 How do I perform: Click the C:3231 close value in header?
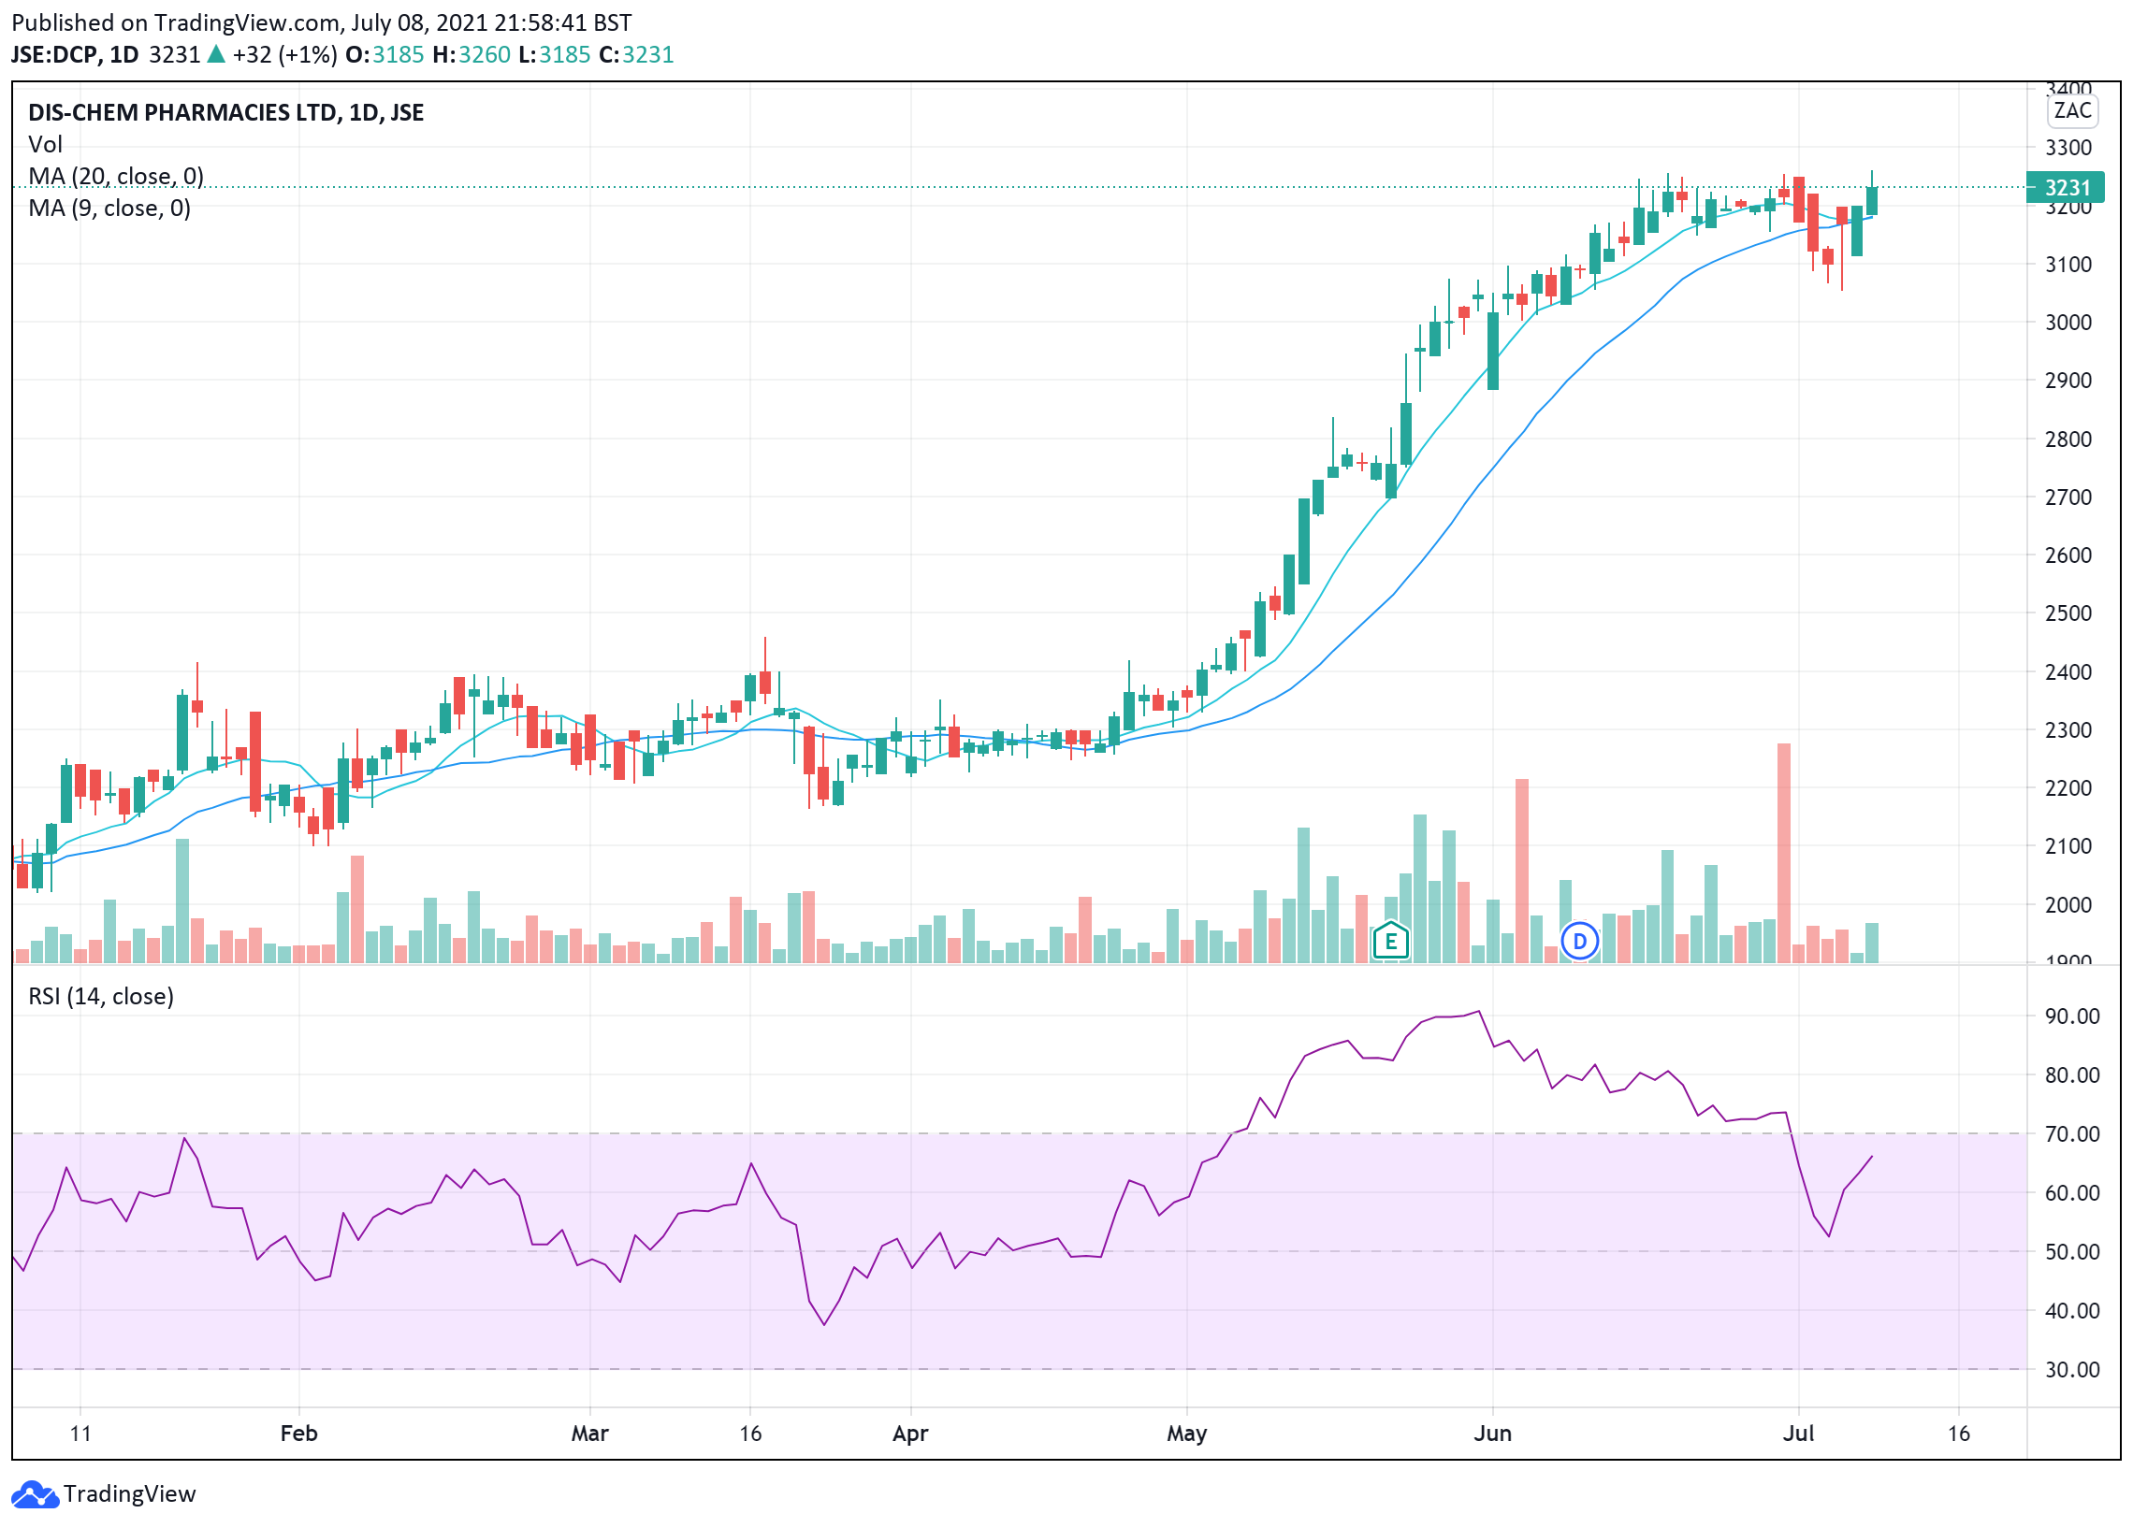coord(637,54)
